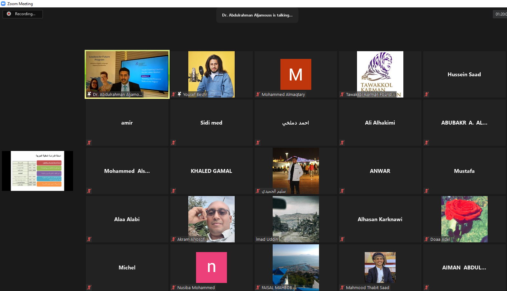Screen dimensions: 507x291
Task: Click the meeting timer in the top right
Action: (x=501, y=14)
